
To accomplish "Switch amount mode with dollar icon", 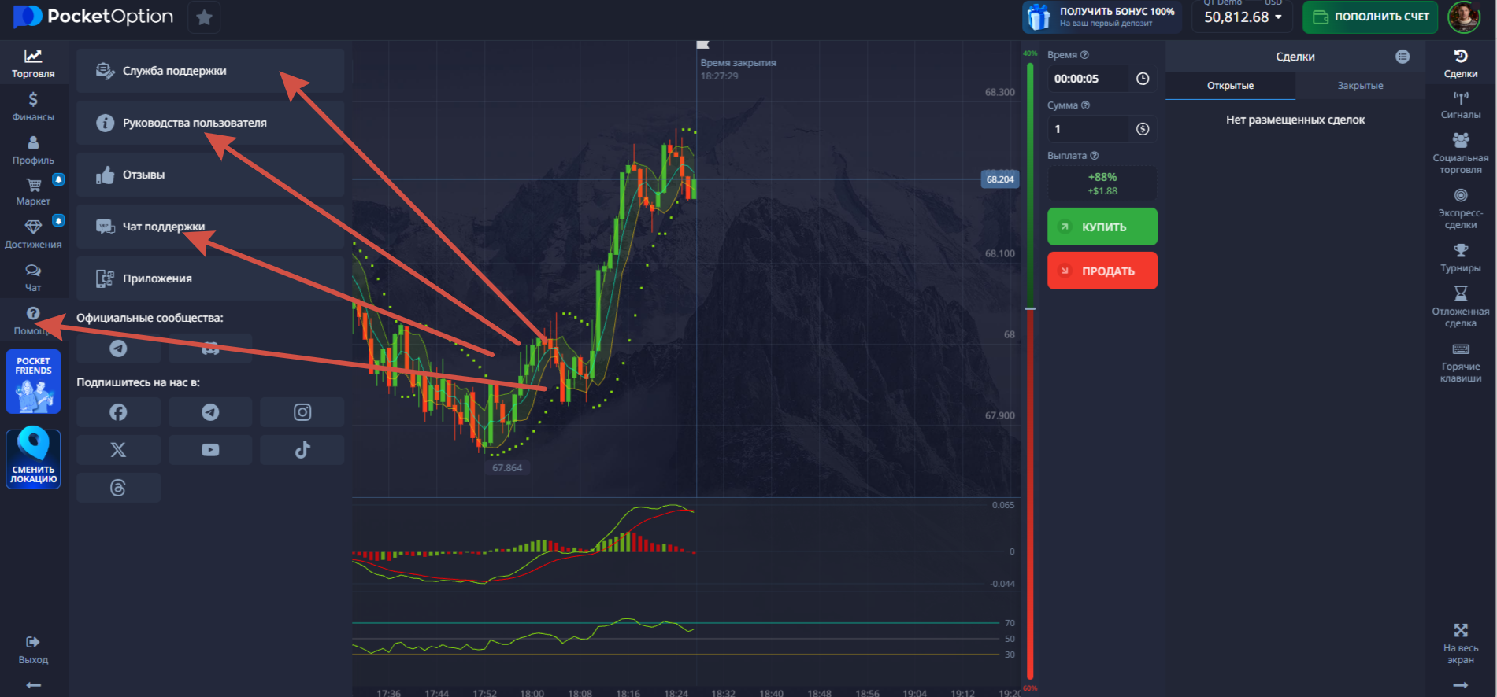I will (x=1143, y=129).
